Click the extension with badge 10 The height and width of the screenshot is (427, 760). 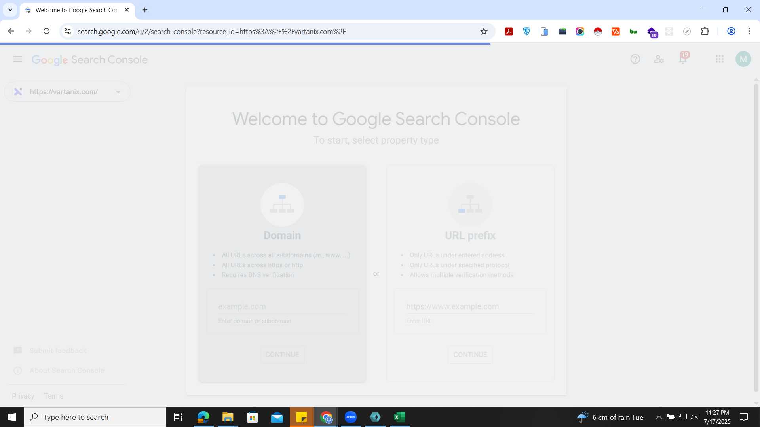point(652,32)
